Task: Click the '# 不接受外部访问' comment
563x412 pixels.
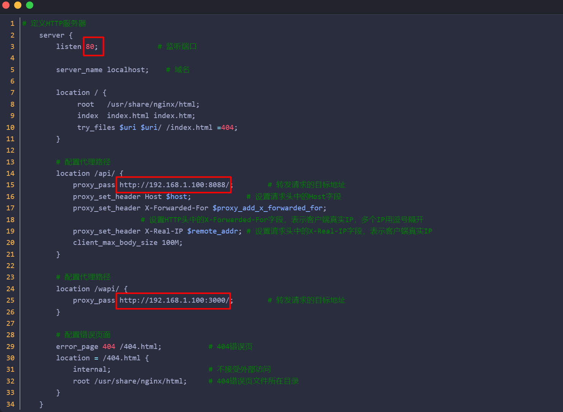Action: [x=239, y=369]
